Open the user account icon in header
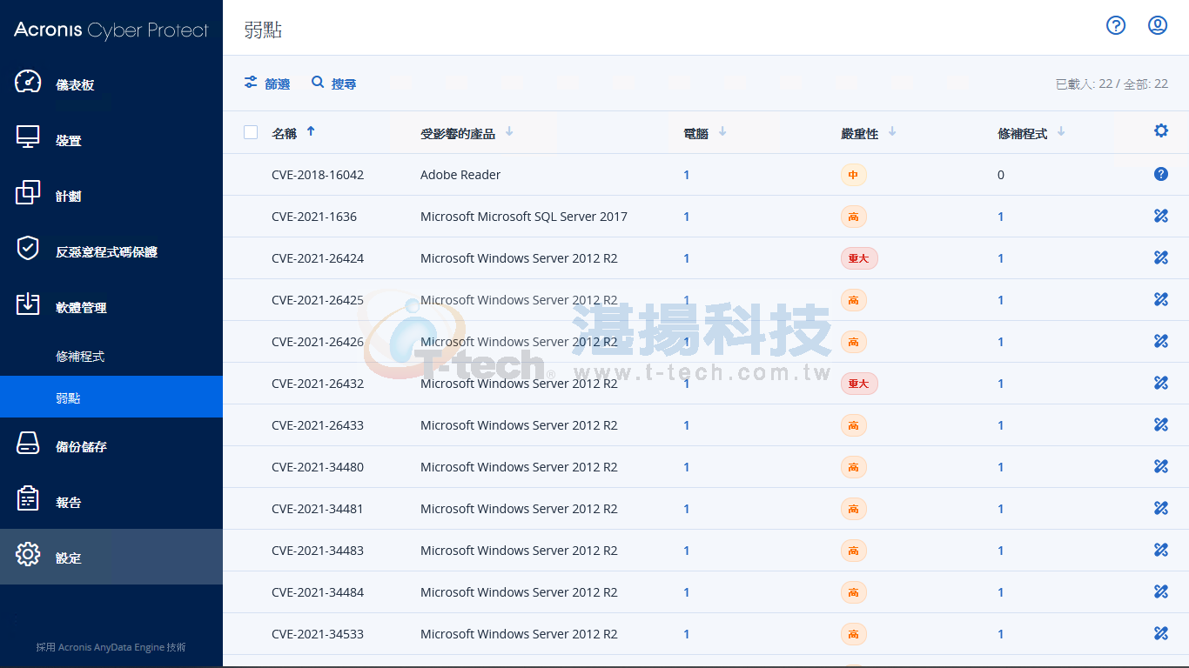 tap(1158, 25)
